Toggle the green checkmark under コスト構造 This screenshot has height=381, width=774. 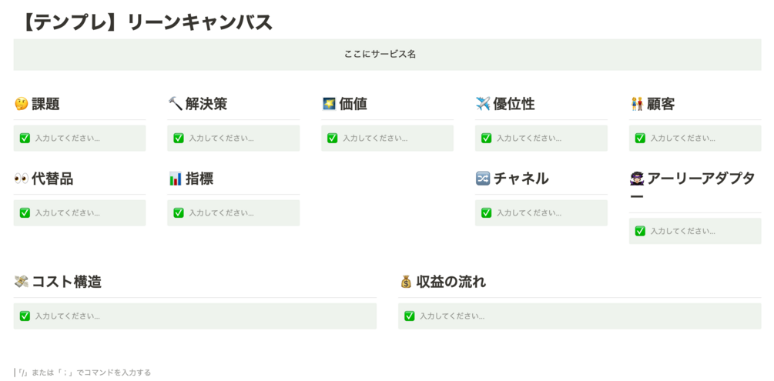pos(25,316)
